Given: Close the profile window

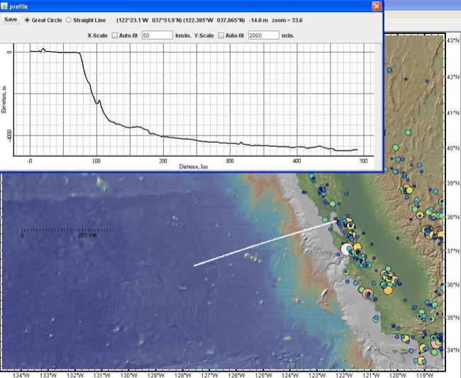Looking at the screenshot, I should coord(377,6).
